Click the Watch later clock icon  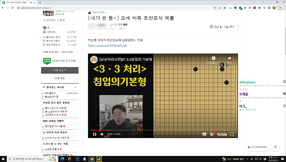(x=213, y=58)
